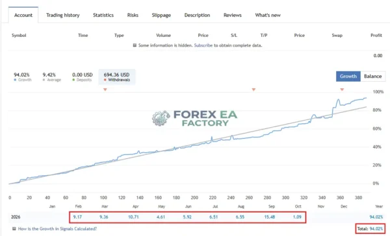Click the T/P column header
This screenshot has height=236, width=390.
pos(264,35)
